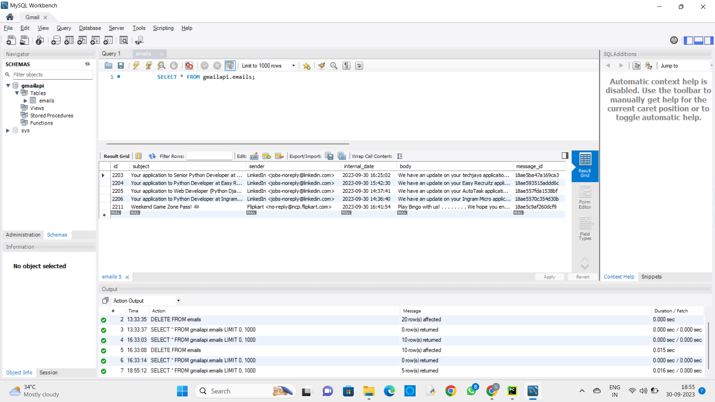Image resolution: width=715 pixels, height=402 pixels.
Task: Create a new SQL tab icon
Action: click(11, 40)
